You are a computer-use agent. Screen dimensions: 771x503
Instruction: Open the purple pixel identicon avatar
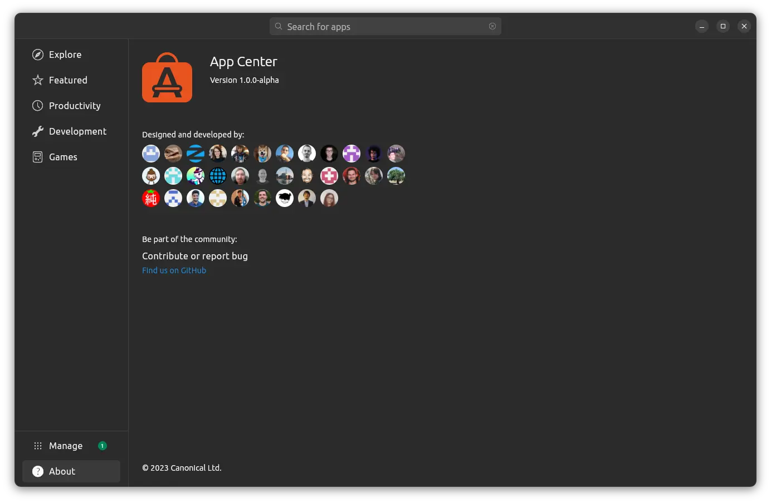tap(352, 154)
